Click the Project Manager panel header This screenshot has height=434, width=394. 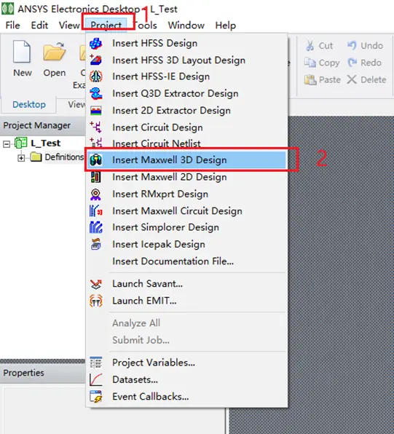[x=43, y=126]
